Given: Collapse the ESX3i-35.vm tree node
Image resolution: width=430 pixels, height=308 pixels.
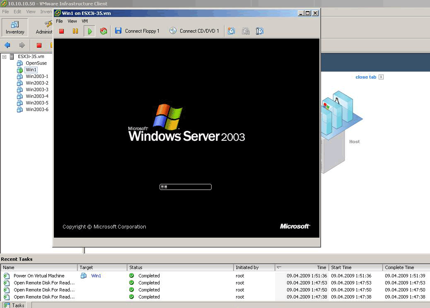Looking at the screenshot, I should 5,57.
